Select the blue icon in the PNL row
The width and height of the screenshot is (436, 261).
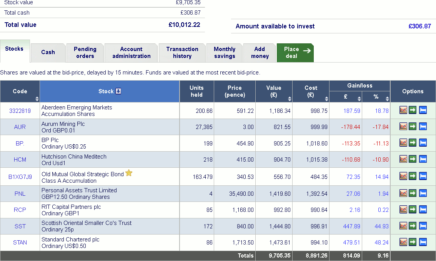coord(423,193)
